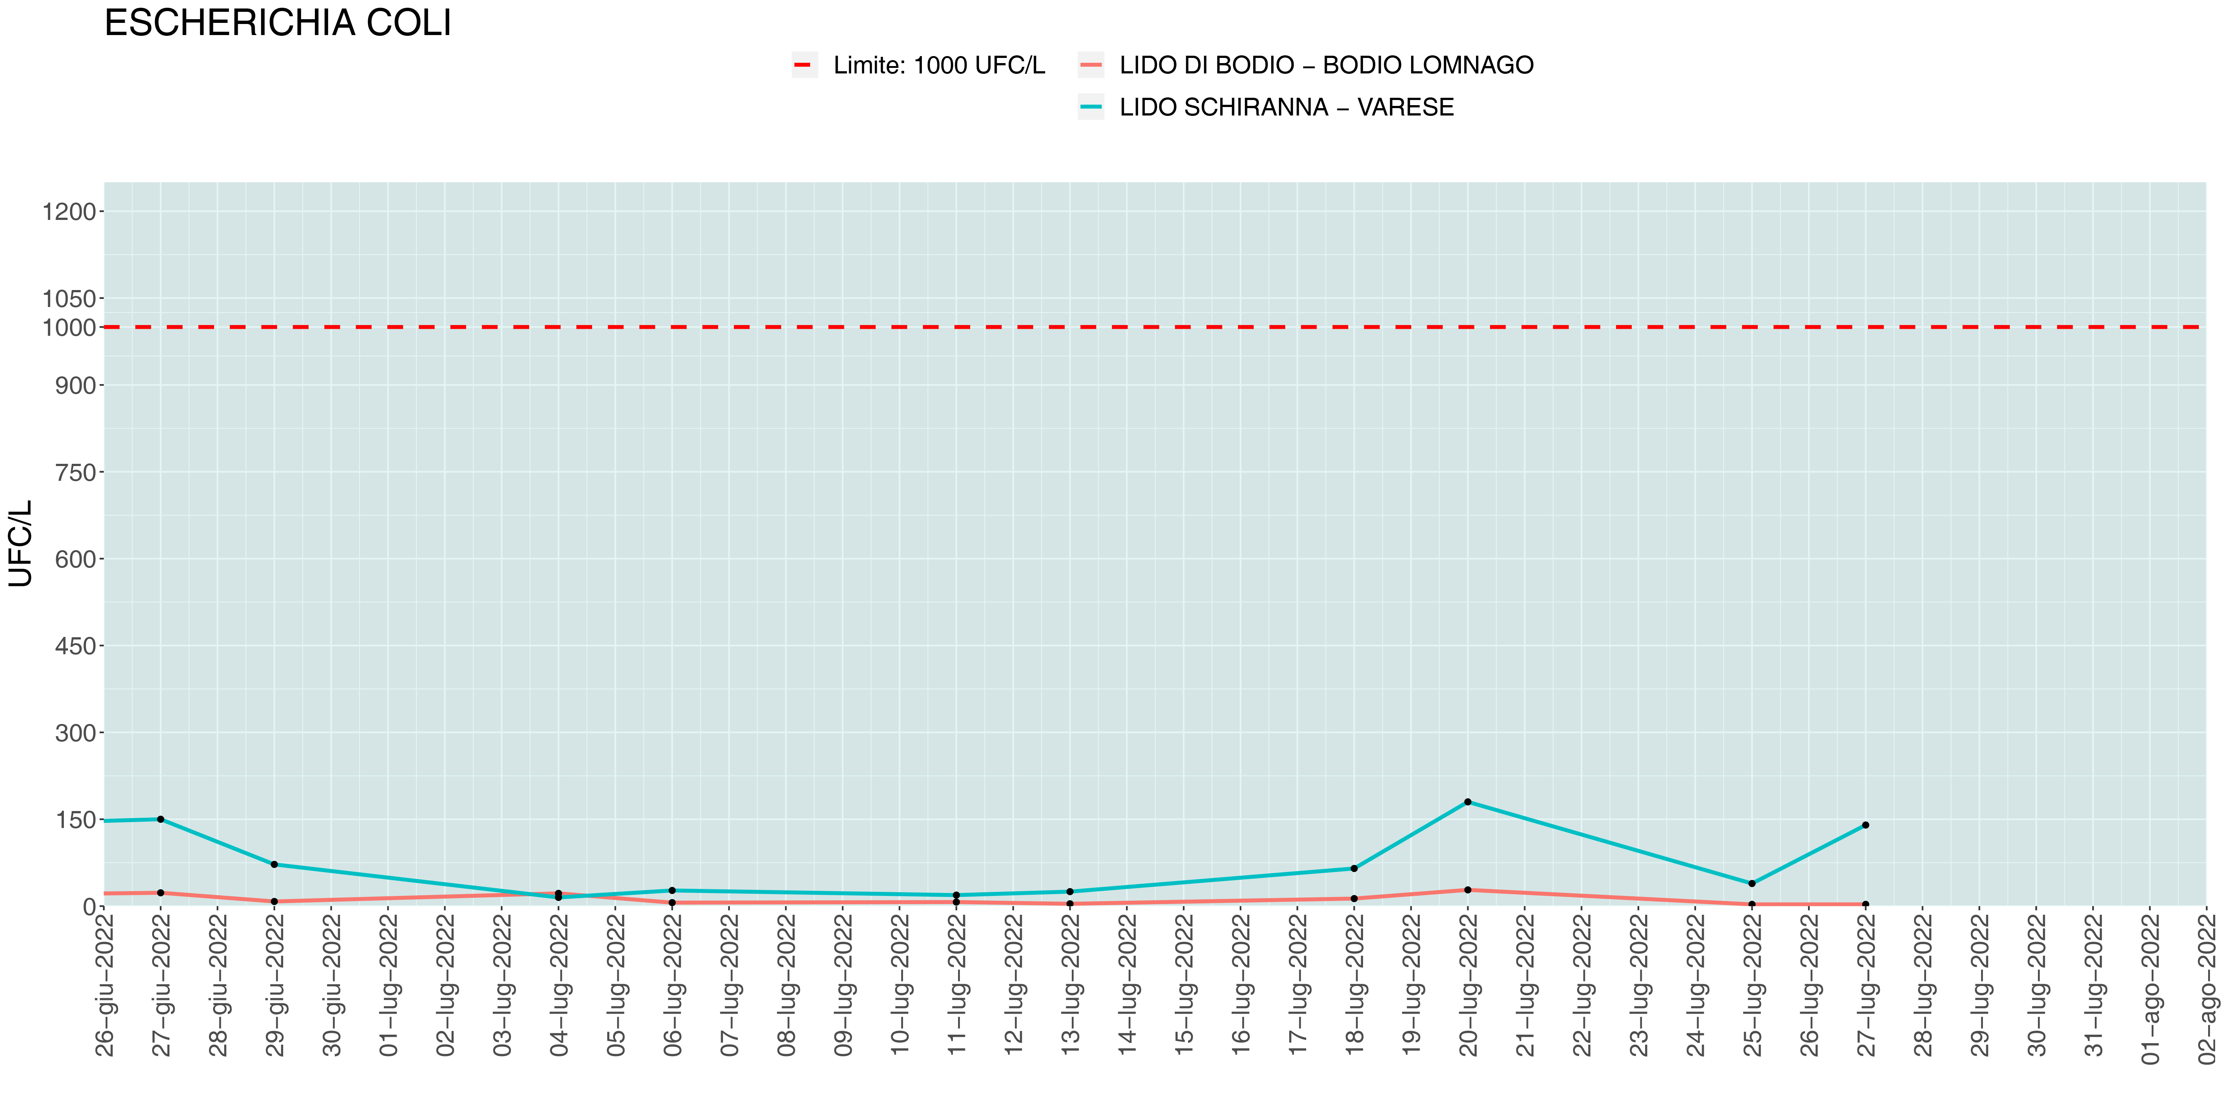Click the x-axis date '15-lug-2022'
Image resolution: width=2224 pixels, height=1107 pixels.
pos(1183,984)
